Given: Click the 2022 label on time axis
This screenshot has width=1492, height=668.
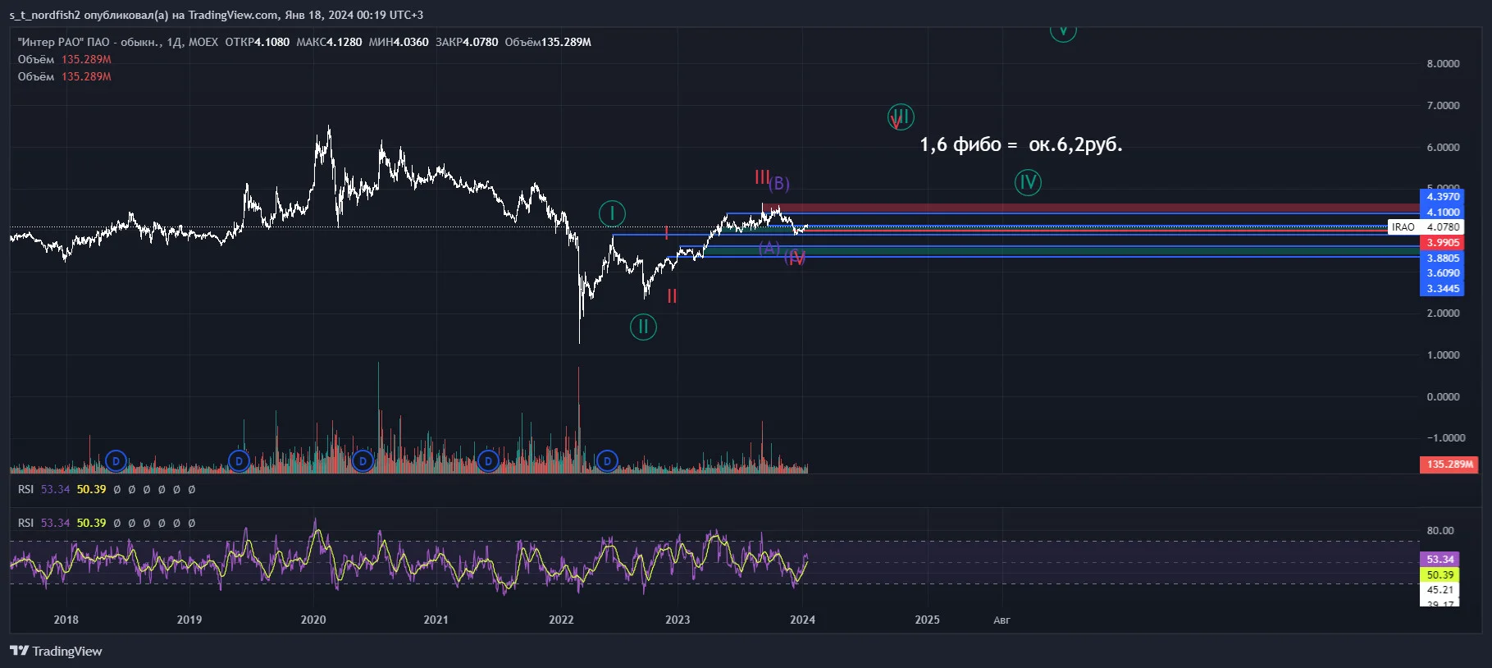Looking at the screenshot, I should [561, 620].
